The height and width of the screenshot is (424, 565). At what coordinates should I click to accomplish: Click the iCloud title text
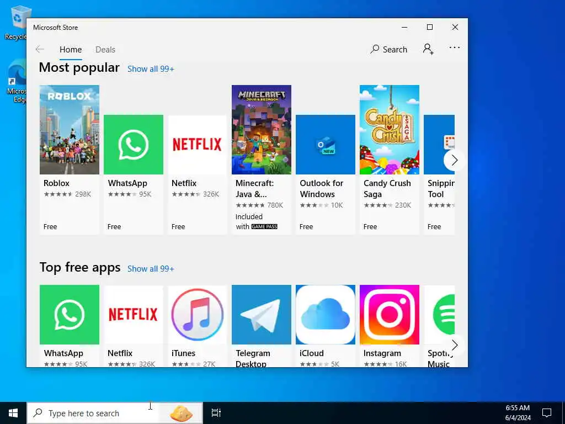pyautogui.click(x=312, y=353)
